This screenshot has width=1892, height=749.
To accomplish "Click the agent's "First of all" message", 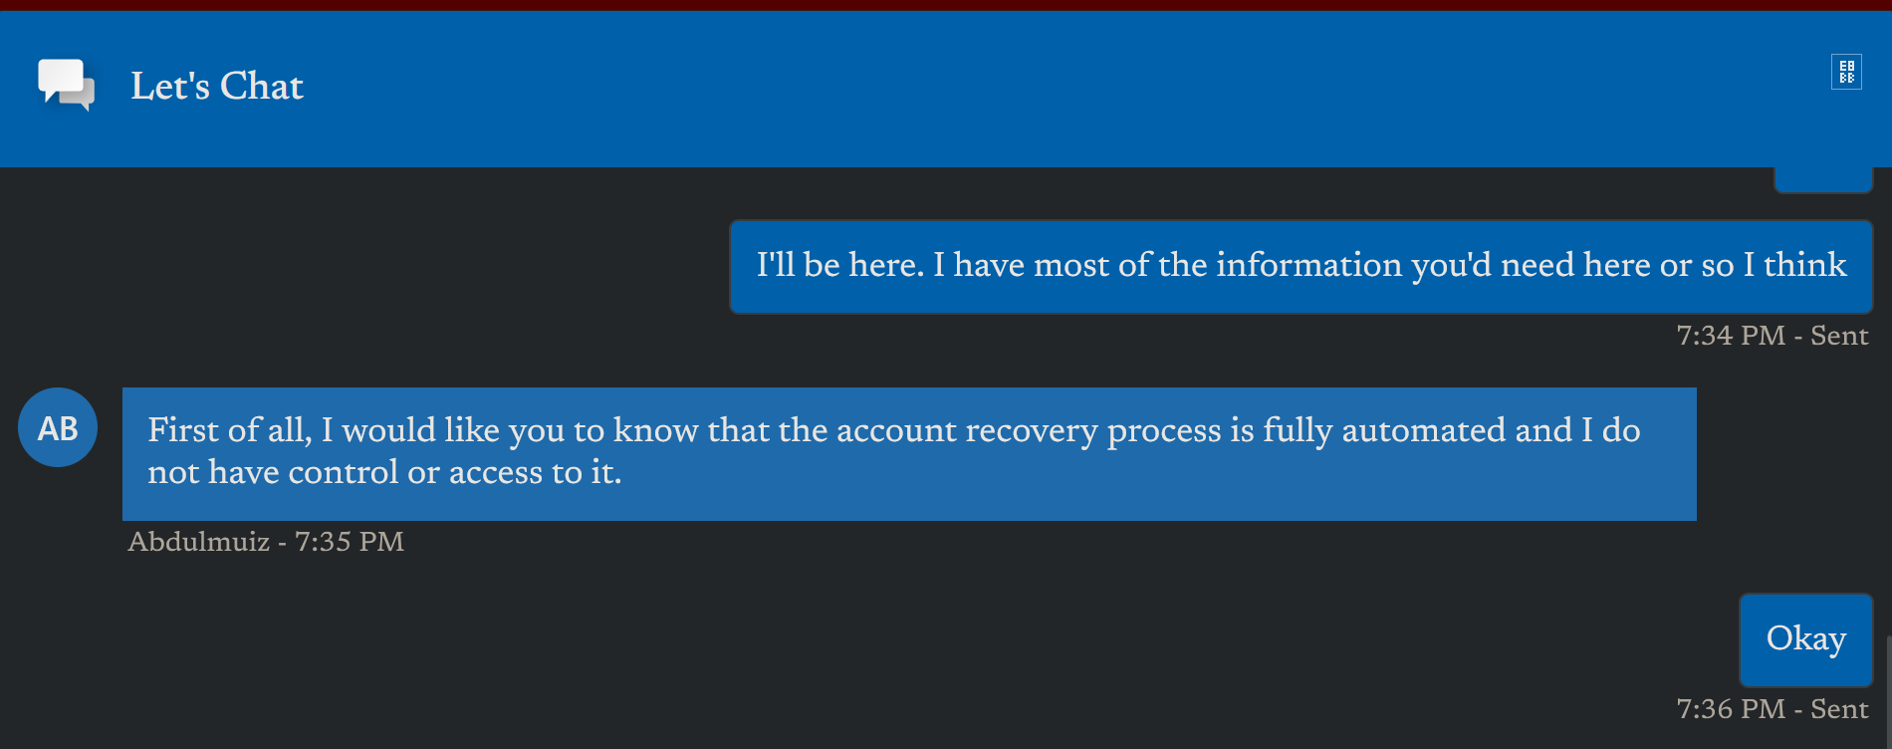I will click(x=908, y=453).
